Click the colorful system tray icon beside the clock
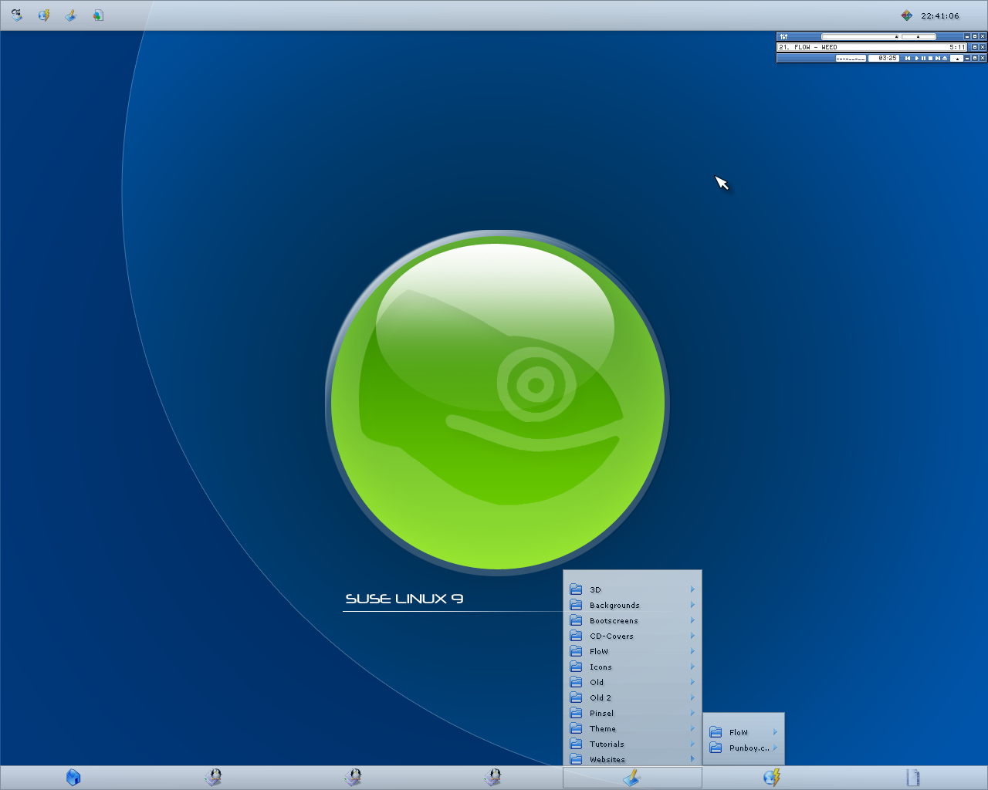 pyautogui.click(x=906, y=15)
